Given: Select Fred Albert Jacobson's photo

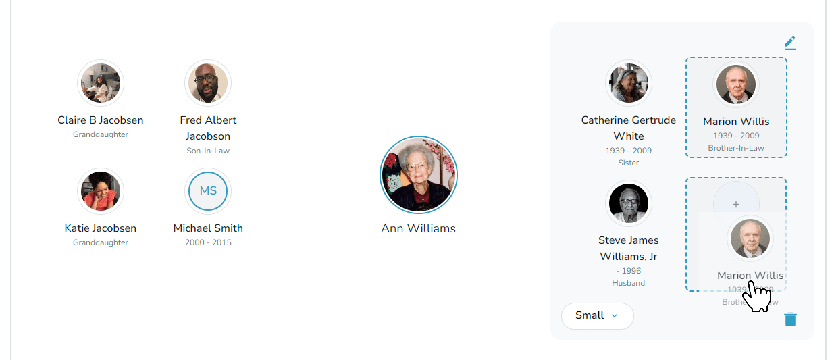Looking at the screenshot, I should click(208, 83).
